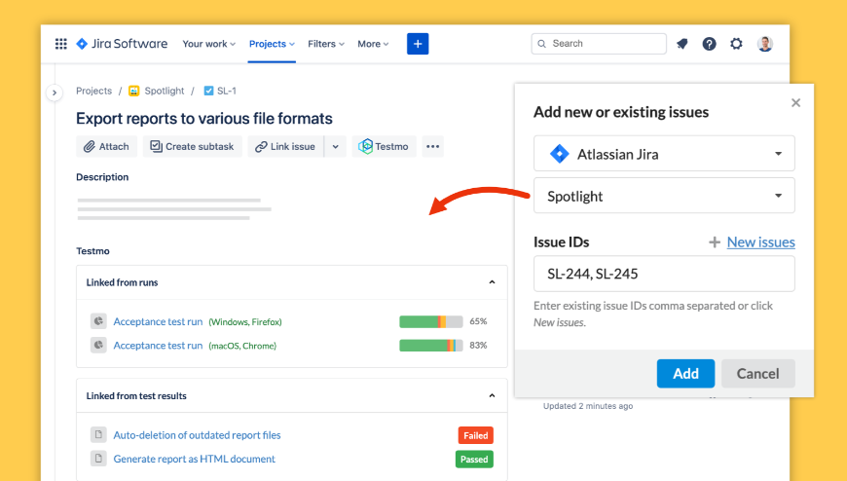847x481 pixels.
Task: Open notifications megaphone icon
Action: [x=682, y=44]
